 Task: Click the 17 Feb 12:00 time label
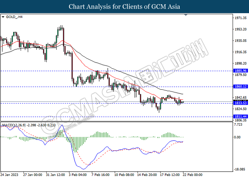click(x=170, y=175)
